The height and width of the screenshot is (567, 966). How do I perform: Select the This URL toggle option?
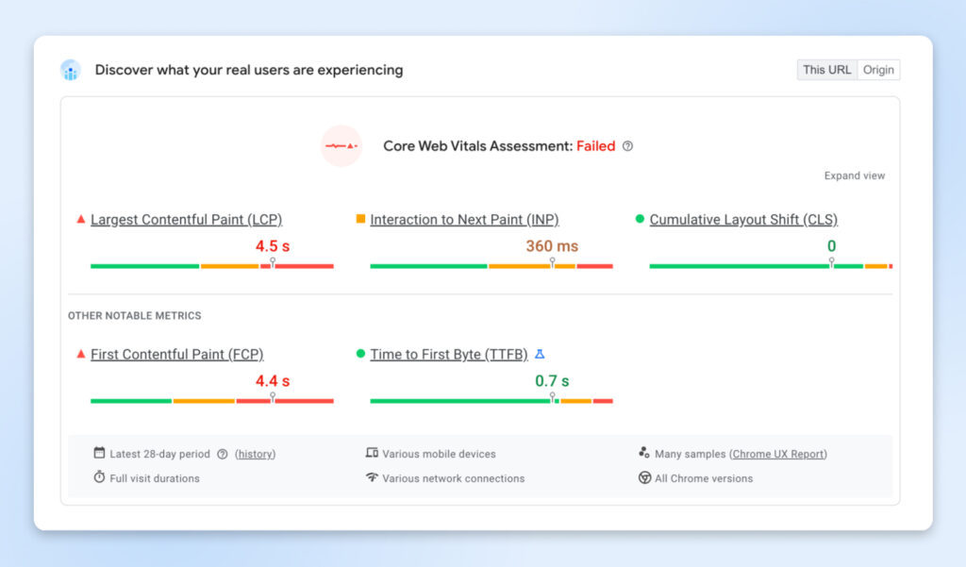click(x=826, y=69)
